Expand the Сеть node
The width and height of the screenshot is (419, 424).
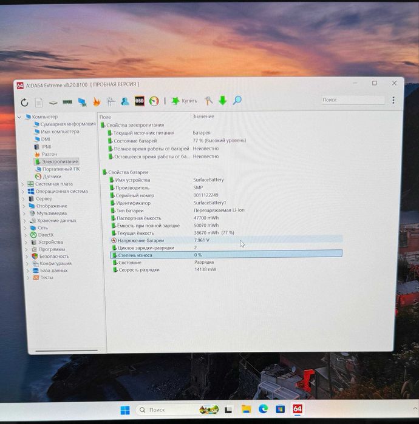[x=25, y=228]
